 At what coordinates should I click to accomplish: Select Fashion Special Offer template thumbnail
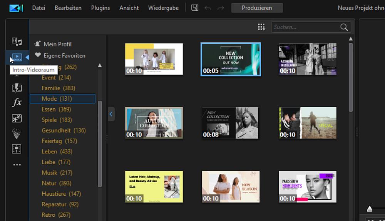click(307, 59)
